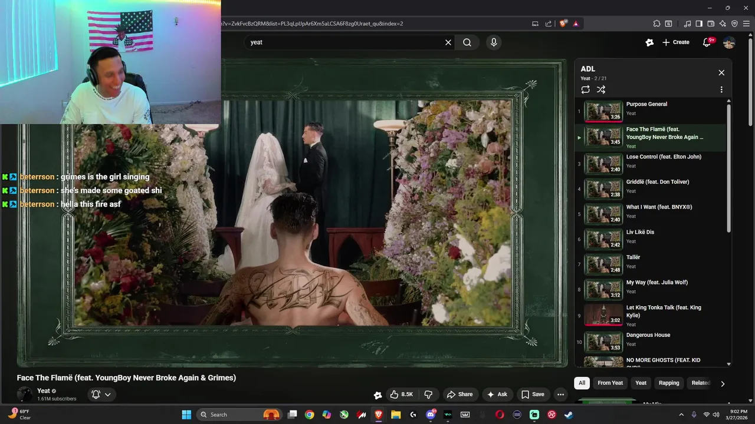Select the Rapping filter chip
The width and height of the screenshot is (755, 424).
pyautogui.click(x=669, y=383)
